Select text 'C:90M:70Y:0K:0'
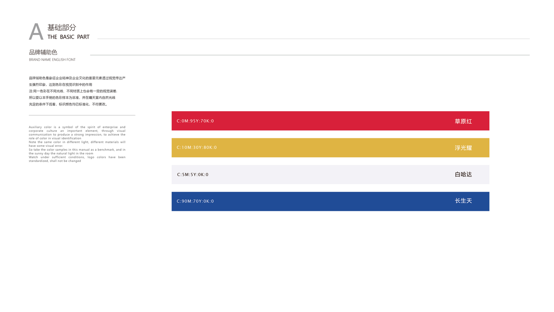Screen dimensions: 554x312 click(x=195, y=201)
